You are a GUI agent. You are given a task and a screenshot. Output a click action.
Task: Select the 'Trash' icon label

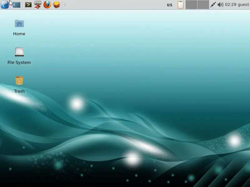click(19, 91)
